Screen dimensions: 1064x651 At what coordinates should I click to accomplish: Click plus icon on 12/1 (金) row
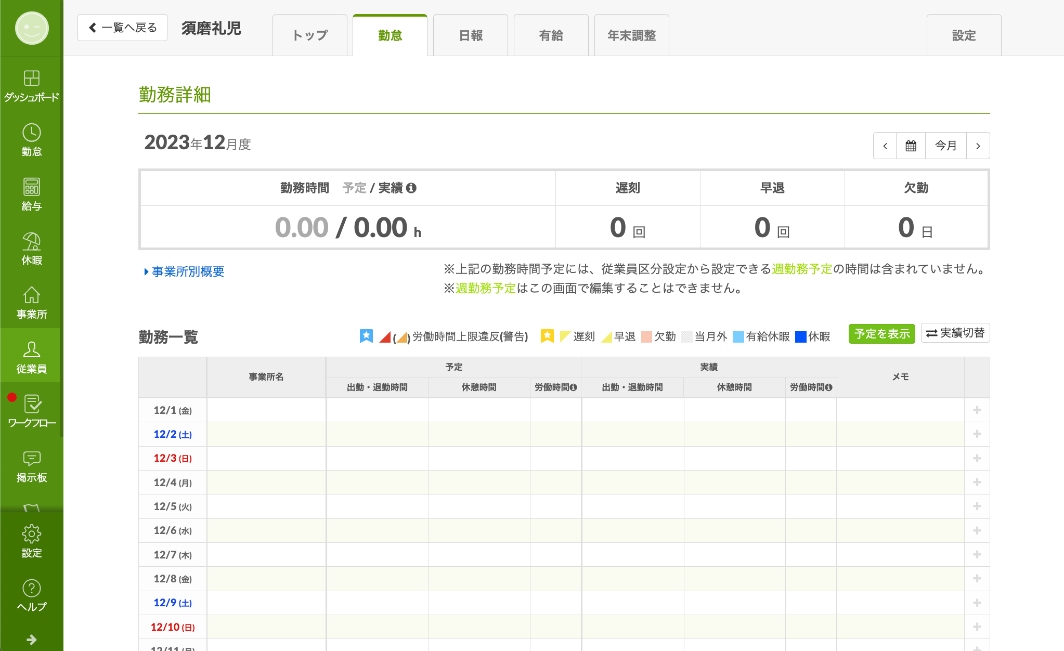(977, 410)
